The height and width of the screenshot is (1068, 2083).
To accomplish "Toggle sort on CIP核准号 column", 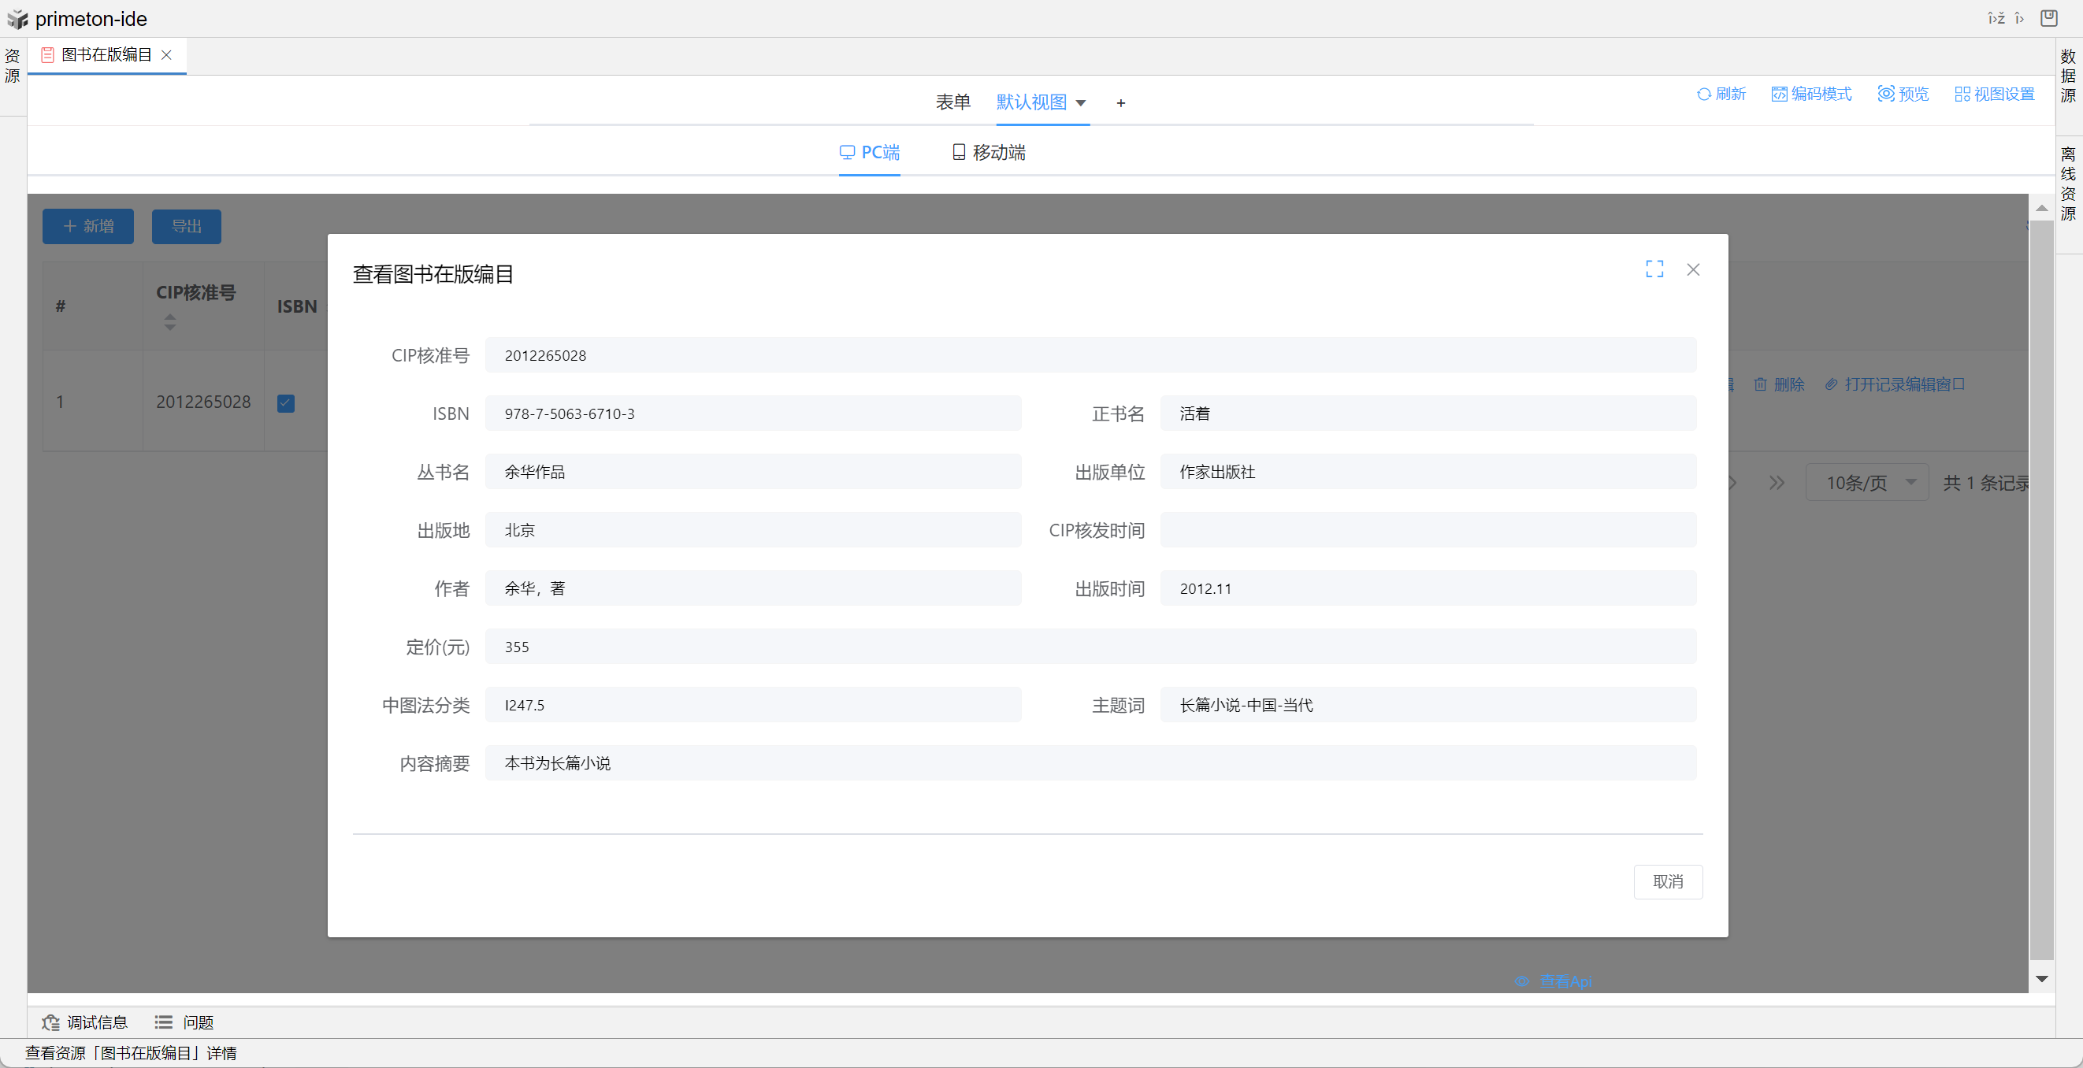I will 170,322.
